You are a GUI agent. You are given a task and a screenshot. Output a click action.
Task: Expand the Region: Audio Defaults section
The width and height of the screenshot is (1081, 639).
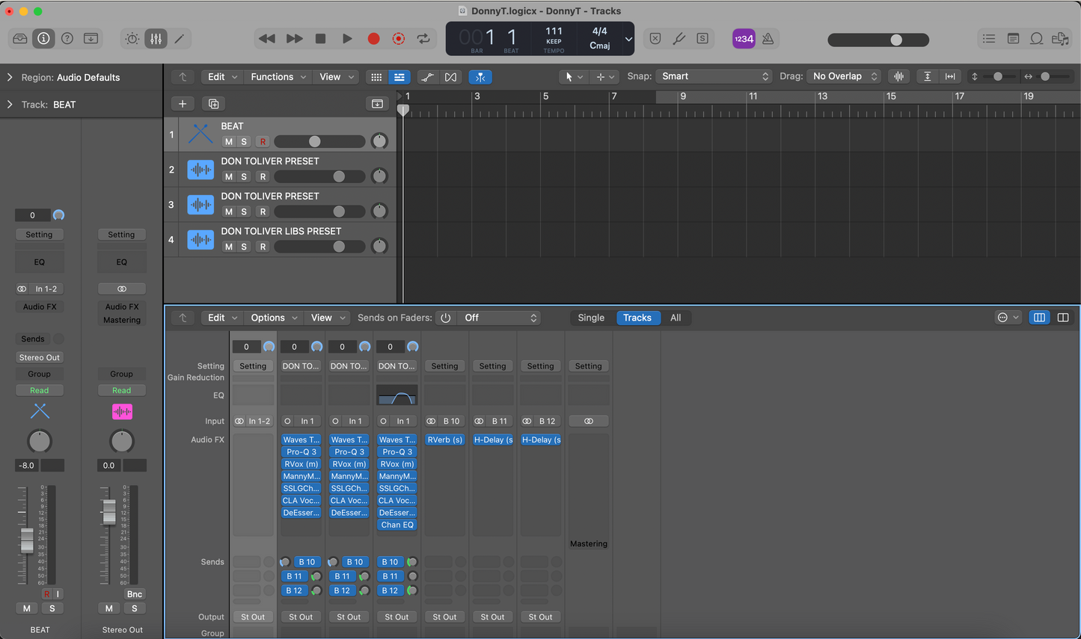pyautogui.click(x=10, y=77)
